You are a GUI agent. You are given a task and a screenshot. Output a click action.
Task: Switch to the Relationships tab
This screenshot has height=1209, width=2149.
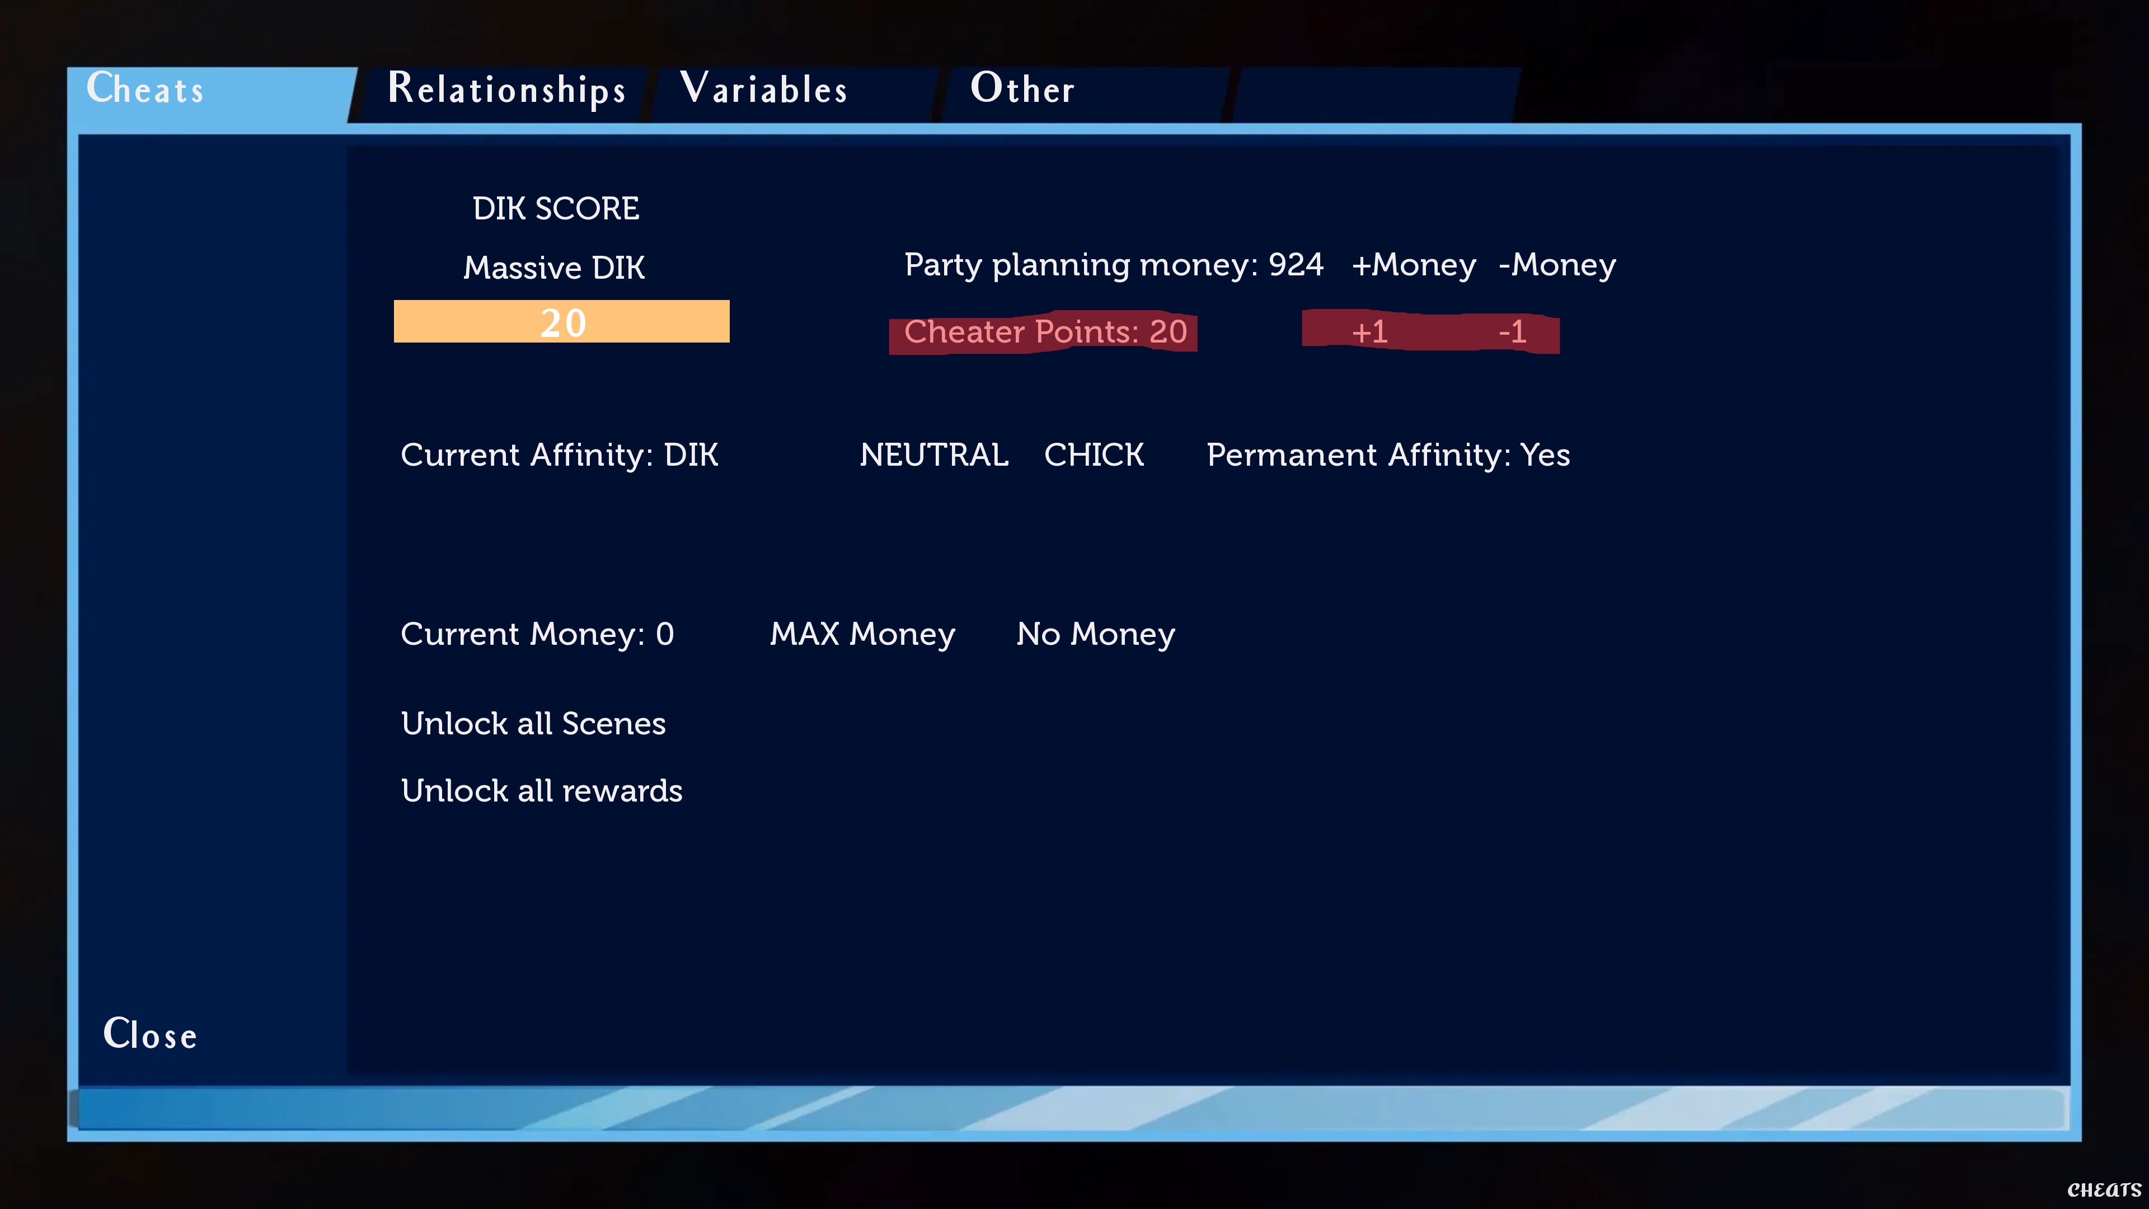click(506, 90)
